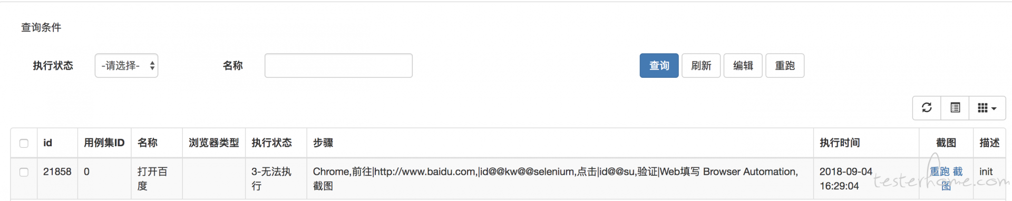Check the row 21858 checkbox
This screenshot has width=1012, height=201.
point(24,172)
